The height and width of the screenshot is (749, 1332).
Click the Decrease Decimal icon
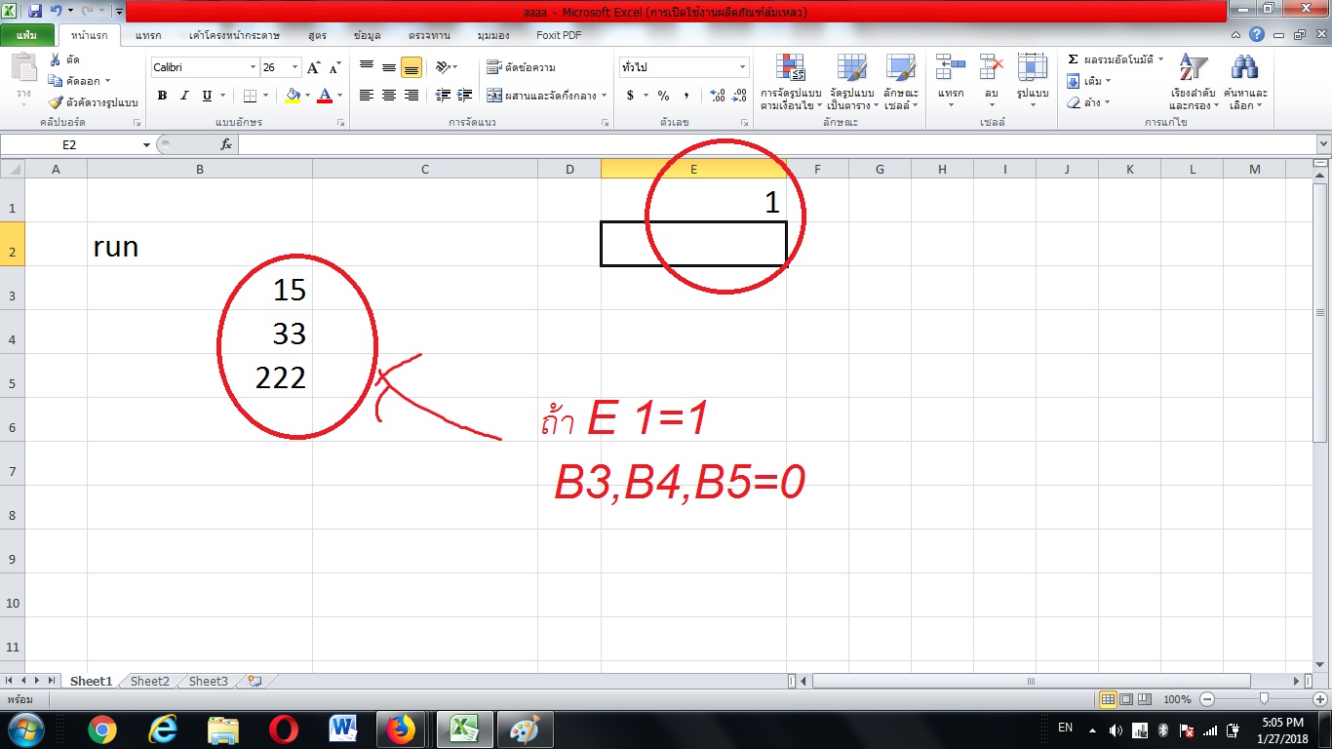tap(738, 96)
